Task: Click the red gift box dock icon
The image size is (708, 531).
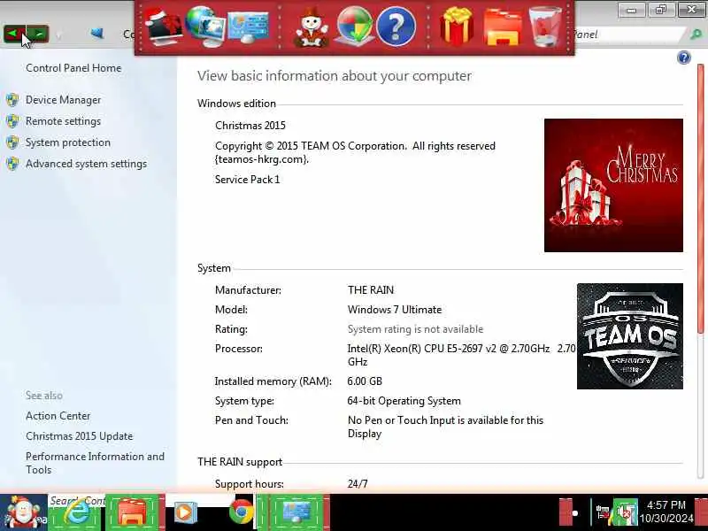Action: [x=457, y=27]
